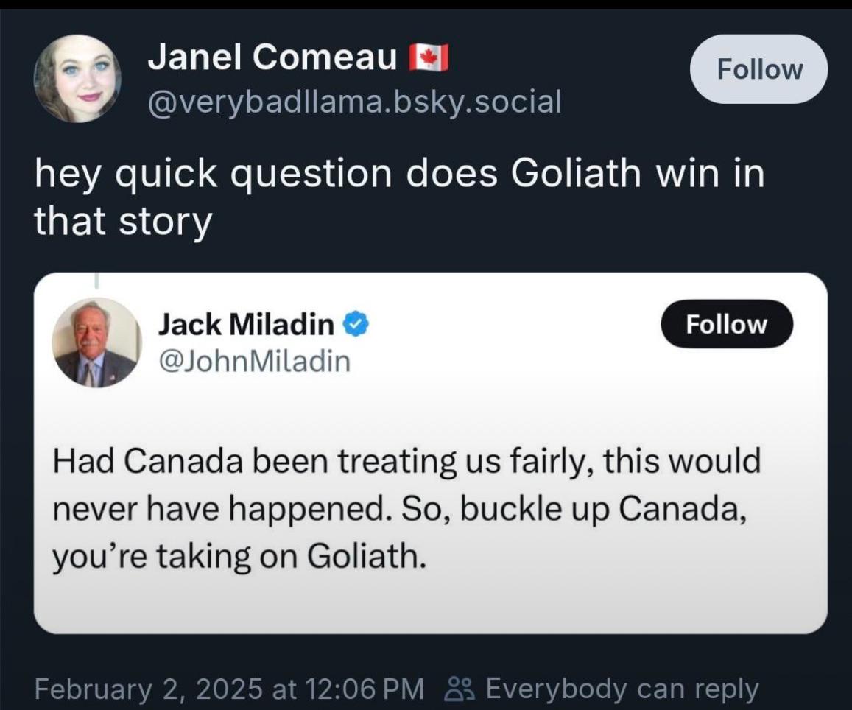This screenshot has width=852, height=710.
Task: Click the people icon before "Everybody can reply"
Action: (459, 689)
